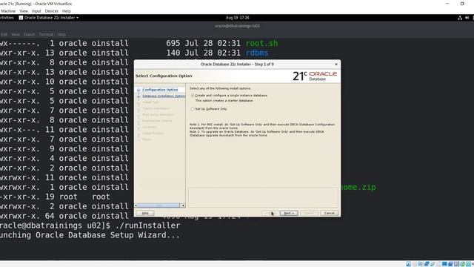Click the dimmed 'Summary' step in sidebar
Screen dimensions: 474x267
tap(150, 127)
